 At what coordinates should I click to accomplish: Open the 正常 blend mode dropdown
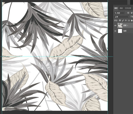(x=122, y=17)
